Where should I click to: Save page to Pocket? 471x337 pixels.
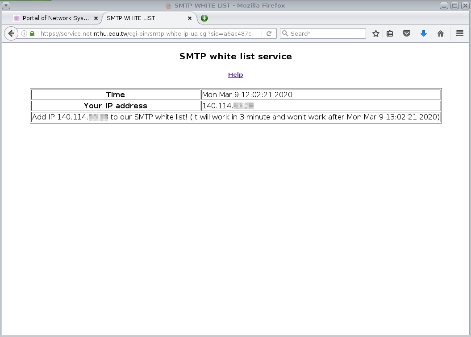[x=407, y=33]
